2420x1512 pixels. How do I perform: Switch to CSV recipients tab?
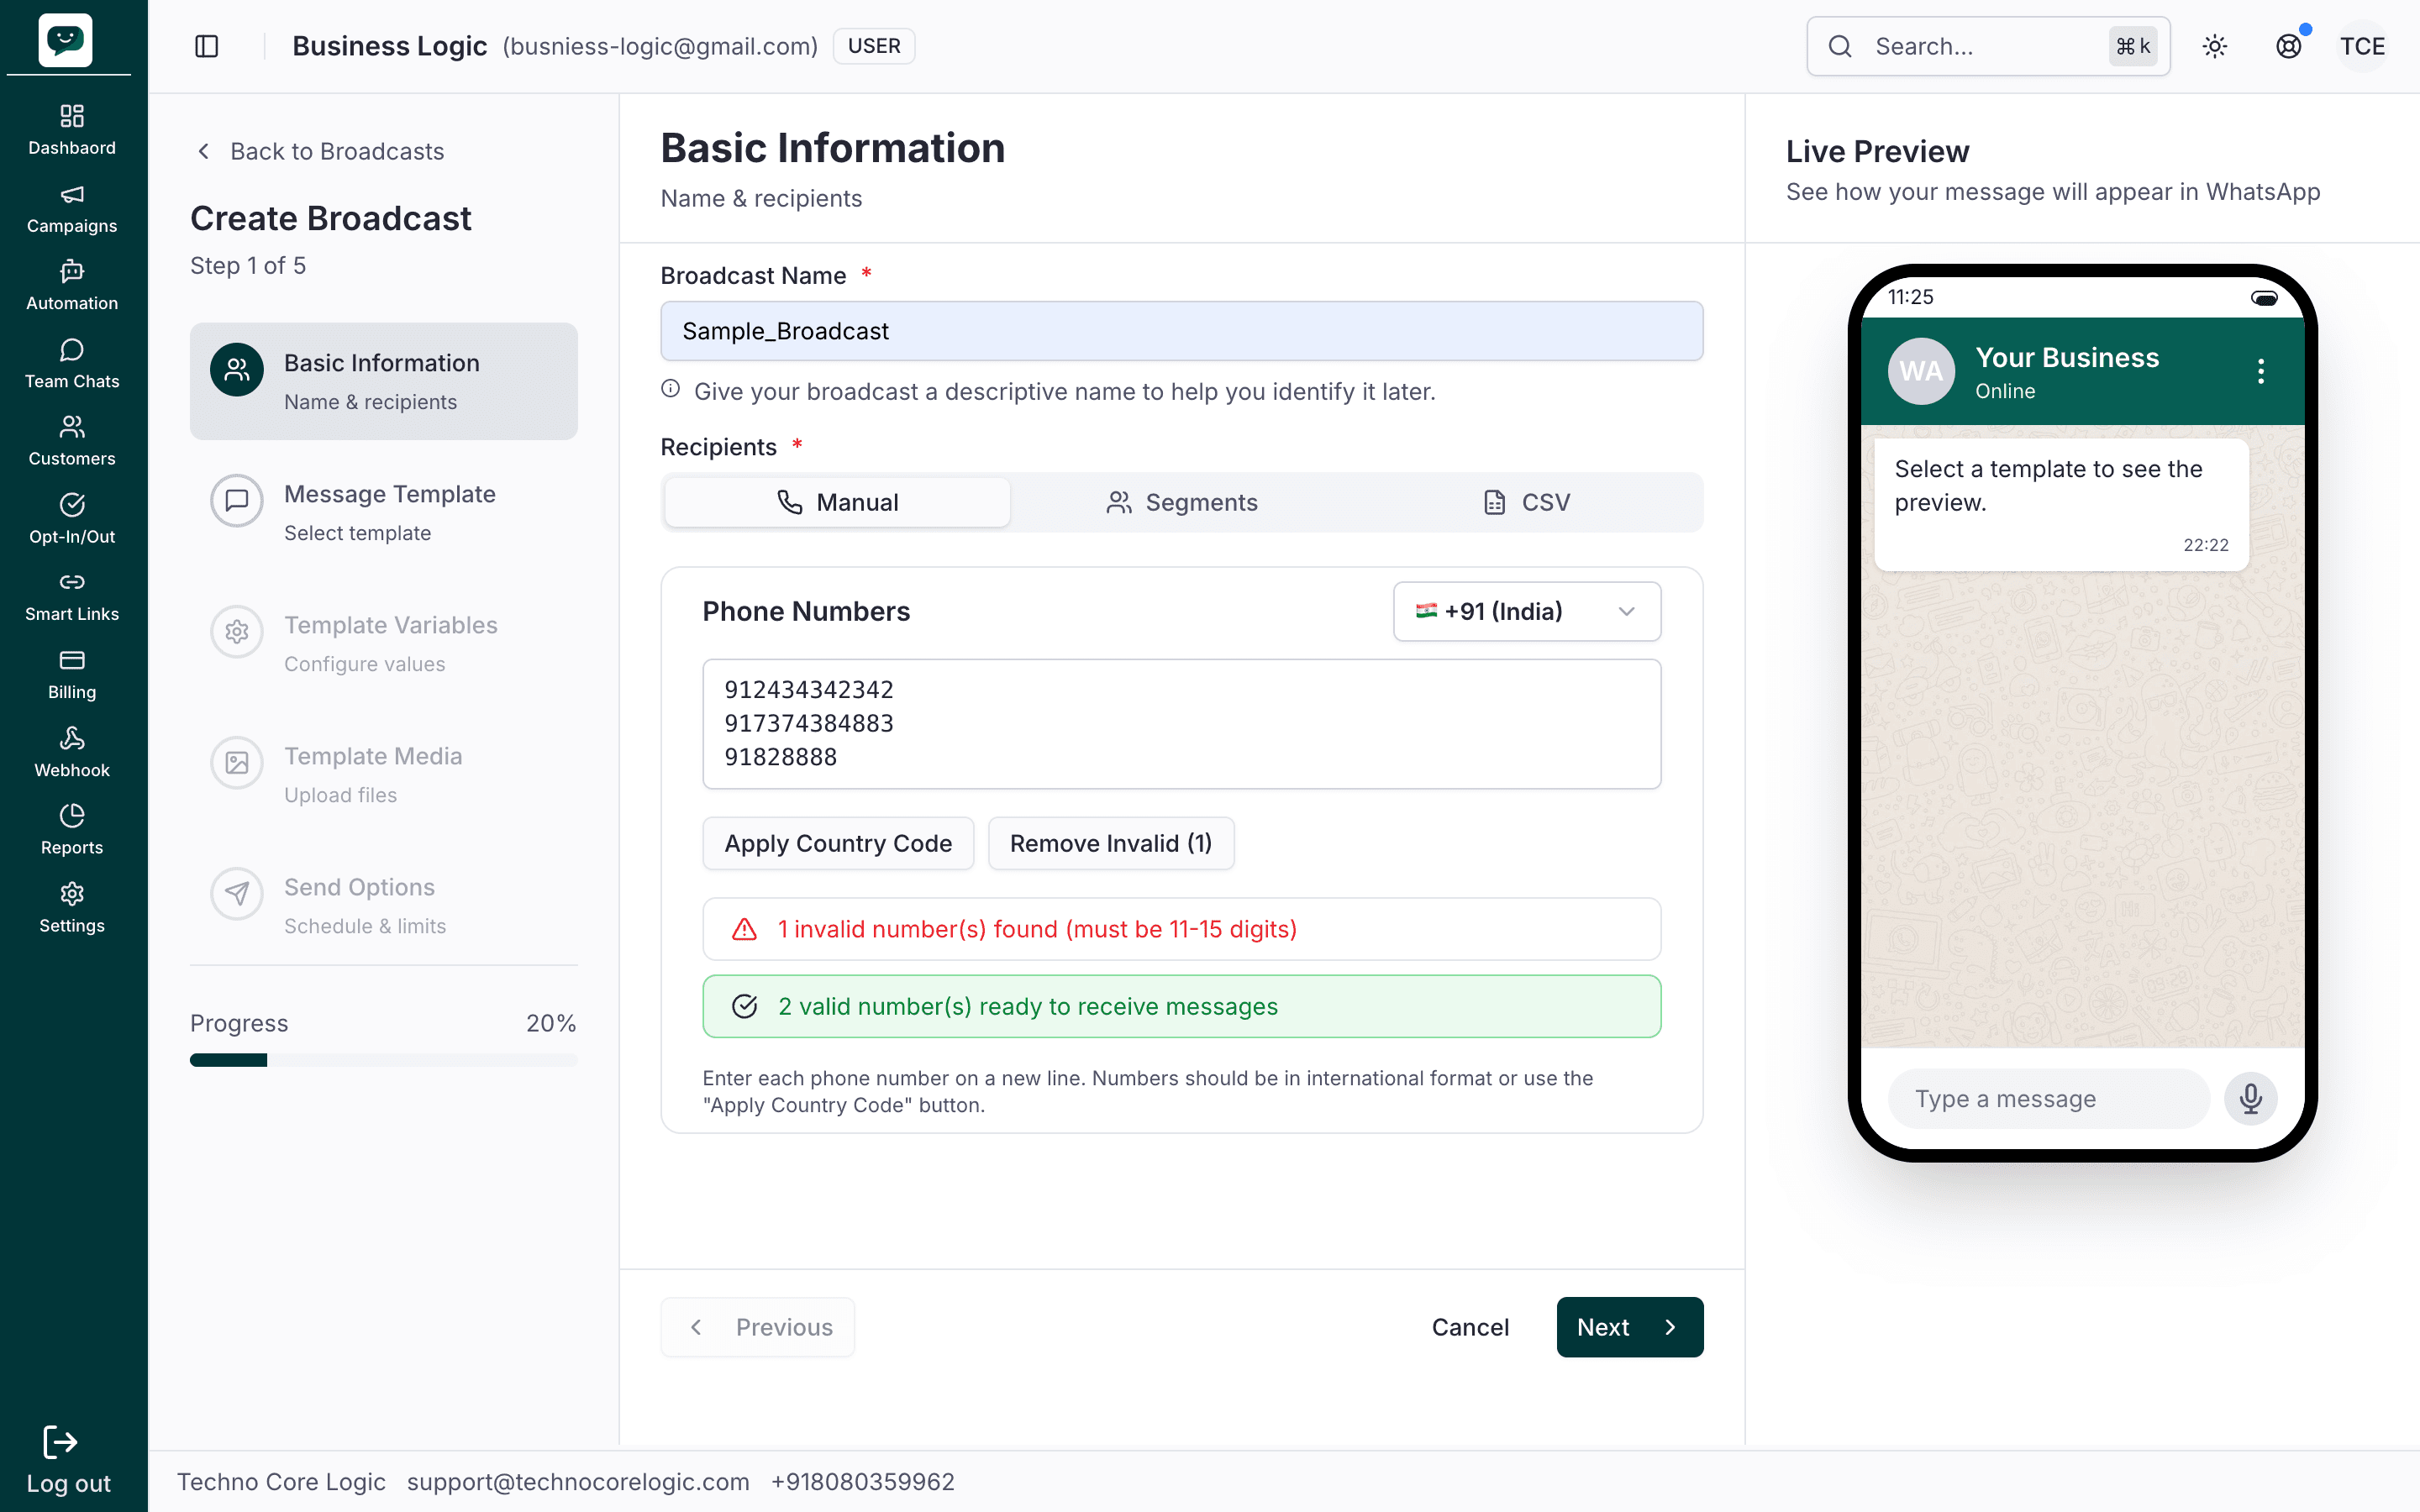1526,502
